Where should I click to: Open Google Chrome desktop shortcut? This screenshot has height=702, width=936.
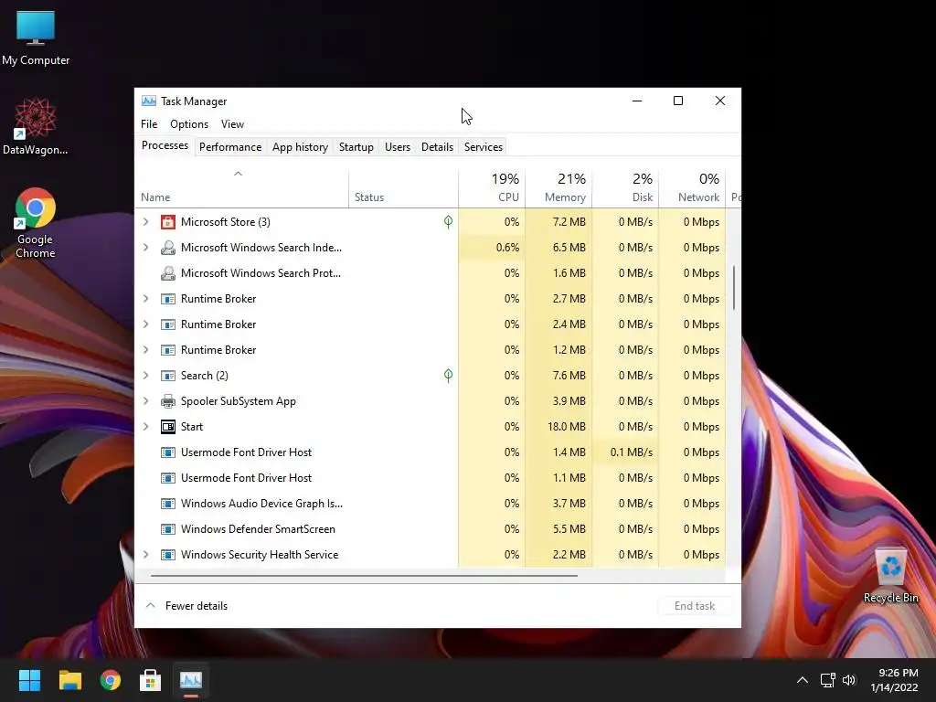pos(36,223)
